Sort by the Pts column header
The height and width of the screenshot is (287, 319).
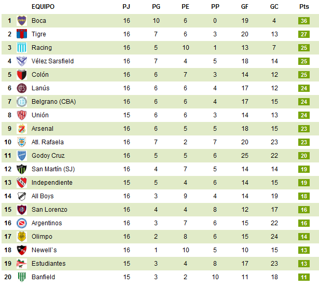[x=304, y=7]
